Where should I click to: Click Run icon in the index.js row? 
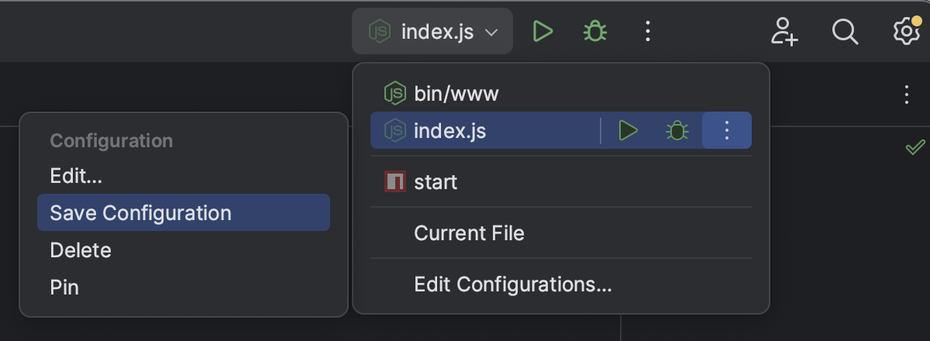tap(628, 131)
